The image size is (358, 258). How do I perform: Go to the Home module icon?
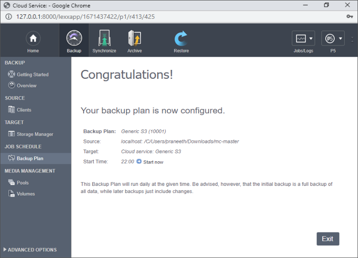(x=33, y=39)
